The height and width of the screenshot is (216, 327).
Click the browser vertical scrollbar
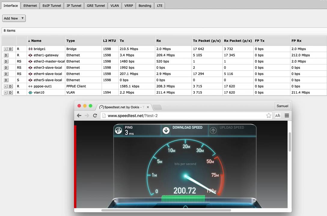(290, 142)
